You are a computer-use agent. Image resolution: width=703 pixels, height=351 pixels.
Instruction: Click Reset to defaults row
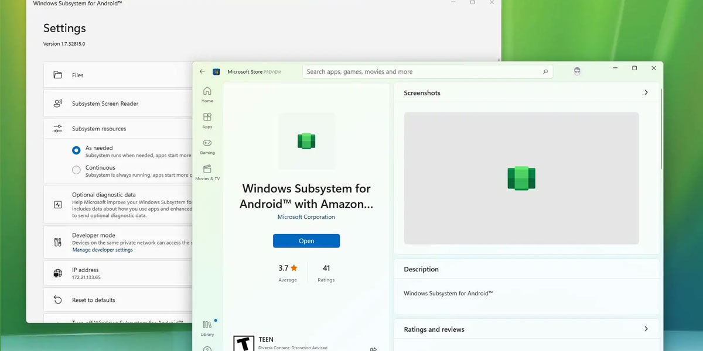coord(118,300)
